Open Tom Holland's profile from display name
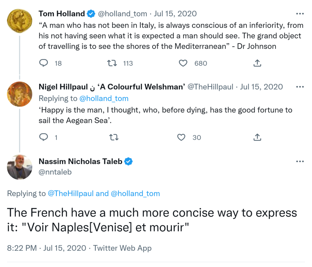The width and height of the screenshot is (312, 267). click(x=62, y=14)
